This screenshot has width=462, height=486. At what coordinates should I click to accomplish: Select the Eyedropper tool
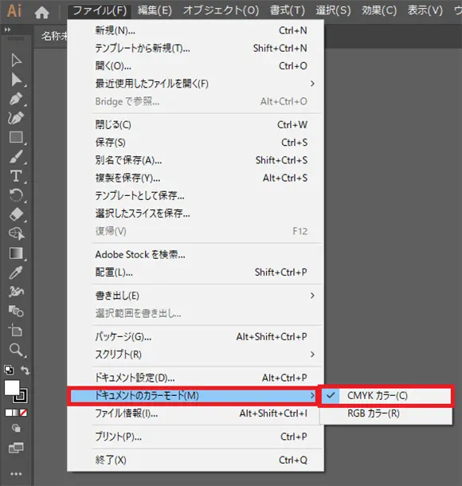[16, 272]
